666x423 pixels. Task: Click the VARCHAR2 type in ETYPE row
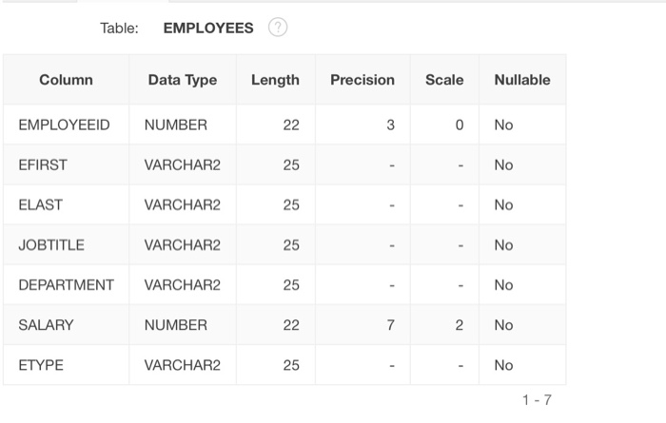pos(182,364)
